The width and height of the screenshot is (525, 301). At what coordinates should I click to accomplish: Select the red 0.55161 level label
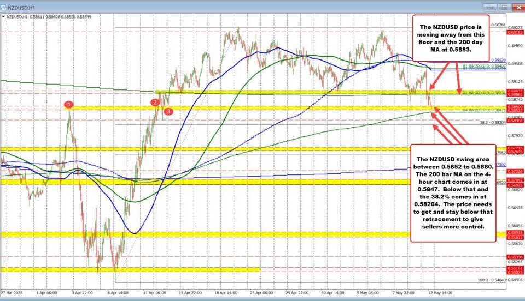click(x=515, y=268)
